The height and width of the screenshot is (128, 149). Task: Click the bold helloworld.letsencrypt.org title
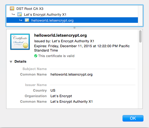[x=60, y=35]
